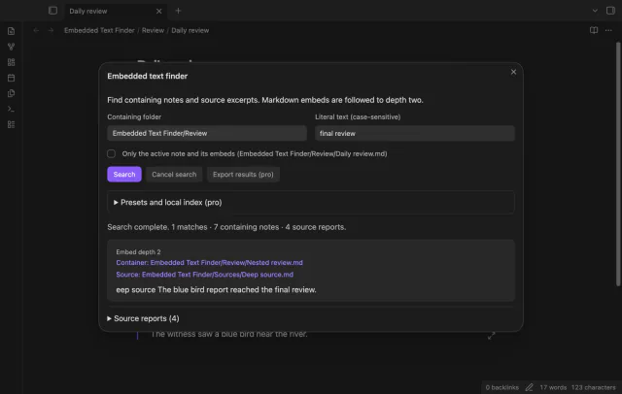Click the templates copy icon in ribbon
Viewport: 622px width, 394px height.
[11, 93]
